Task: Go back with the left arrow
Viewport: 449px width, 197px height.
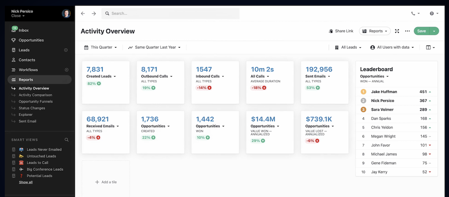Action: click(83, 13)
